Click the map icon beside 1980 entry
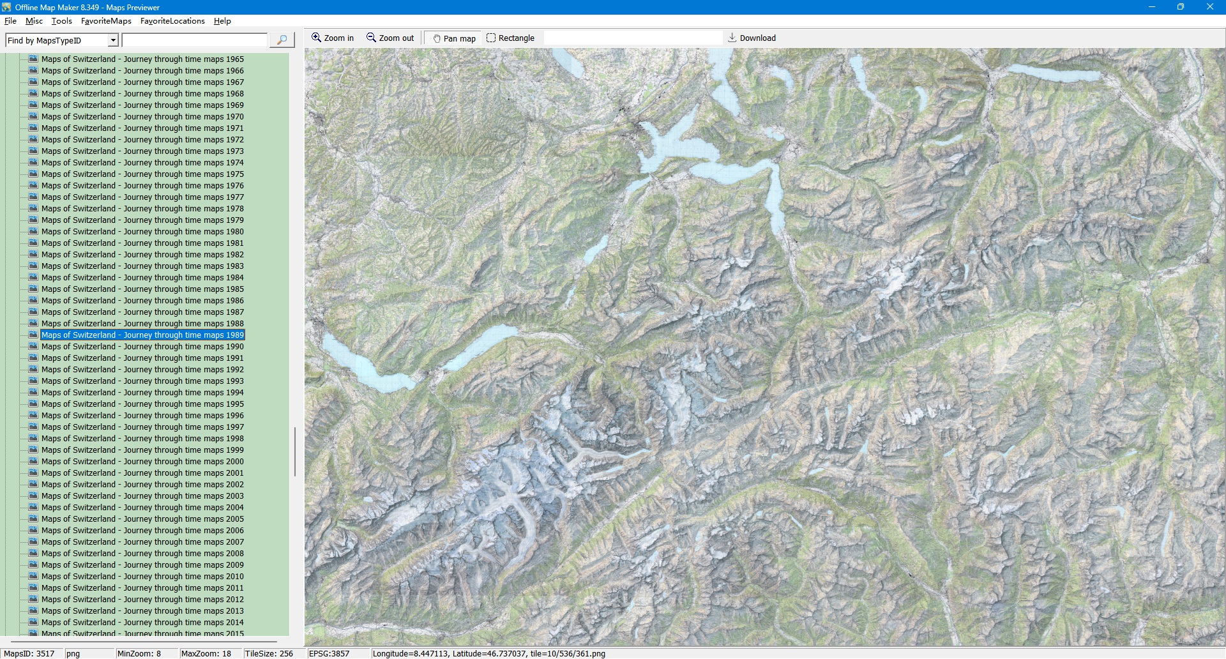 (x=33, y=231)
